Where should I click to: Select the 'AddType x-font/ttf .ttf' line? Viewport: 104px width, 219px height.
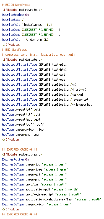click(21, 115)
